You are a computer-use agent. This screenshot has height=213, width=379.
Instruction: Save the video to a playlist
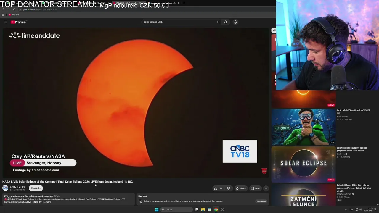255,188
